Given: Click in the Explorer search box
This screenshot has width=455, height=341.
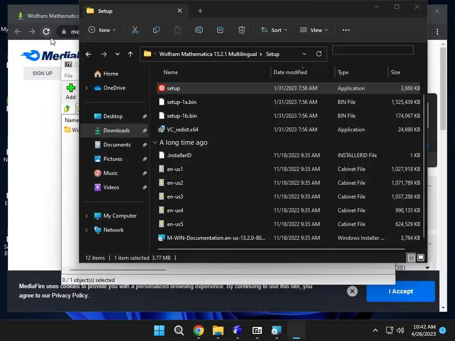Looking at the screenshot, I should click(373, 50).
